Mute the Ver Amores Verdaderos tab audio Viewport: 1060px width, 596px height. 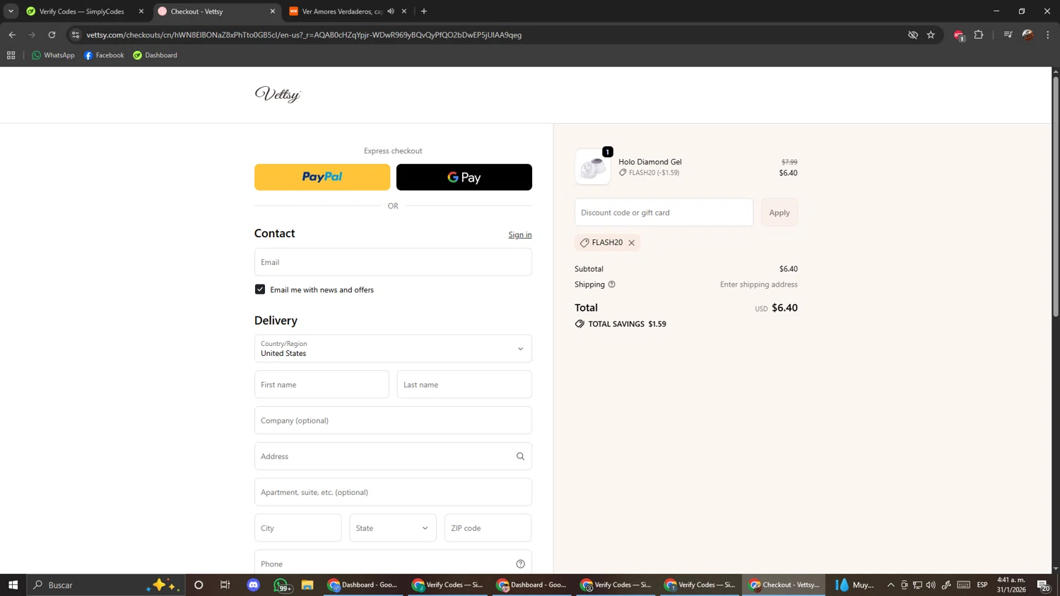pos(391,11)
